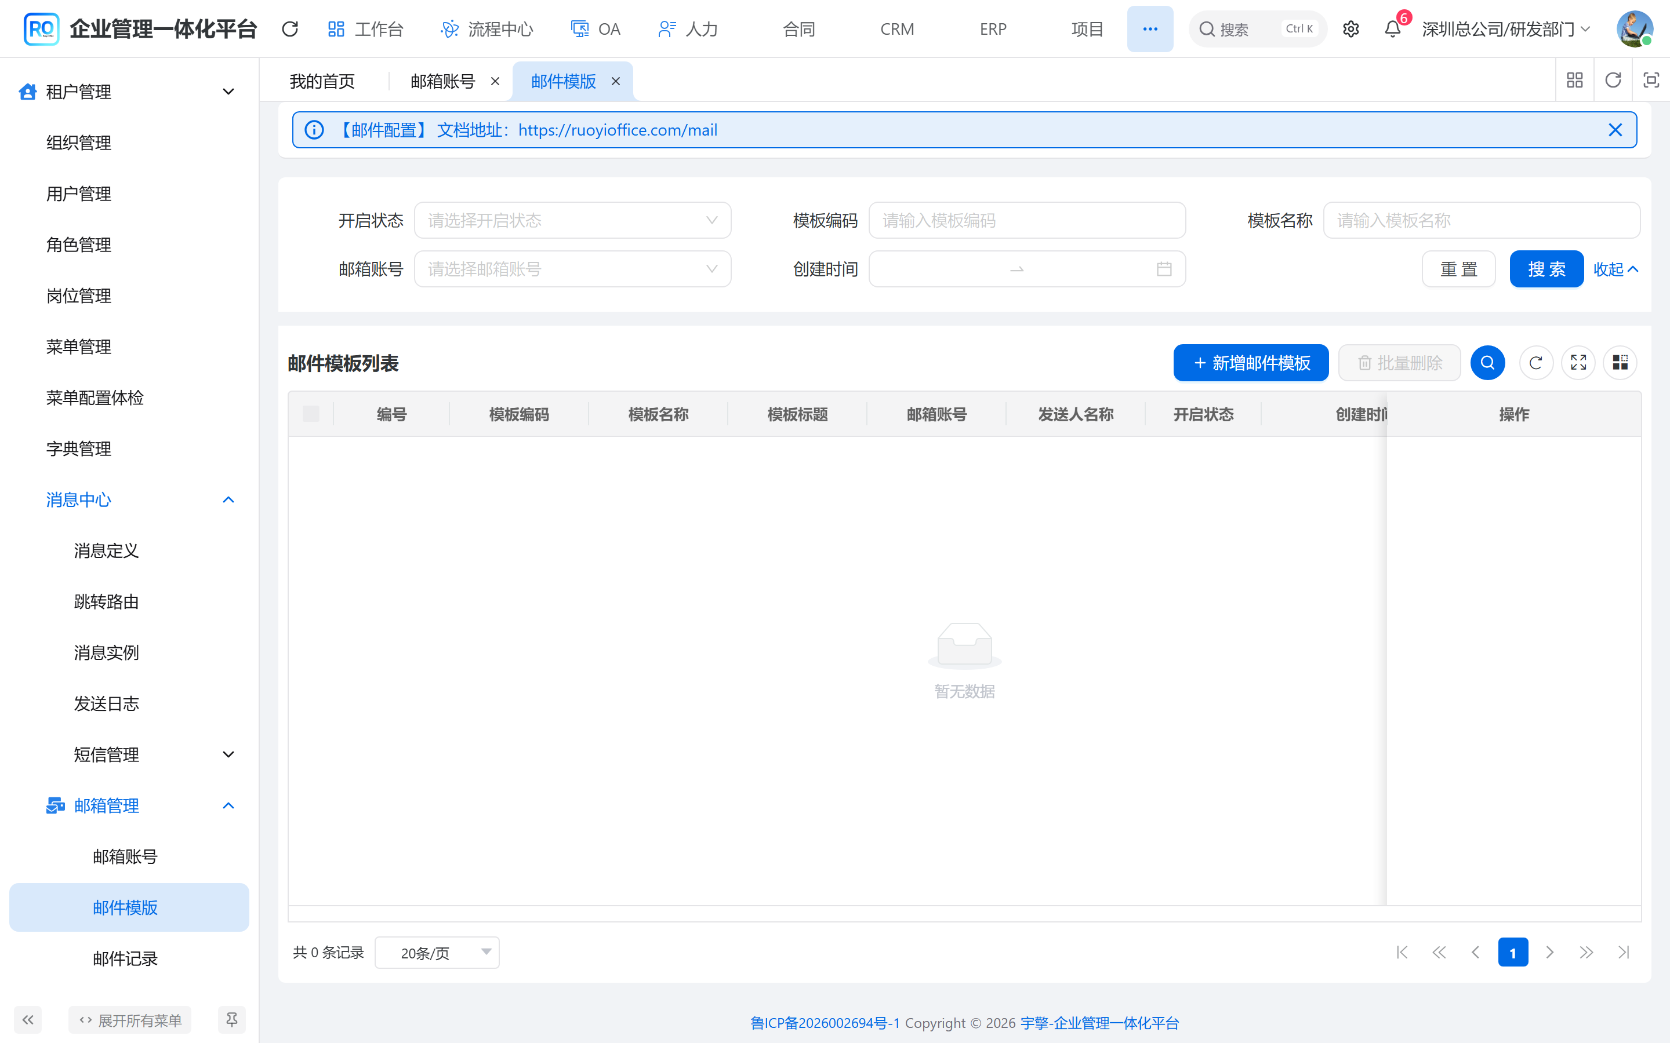
Task: Collapse the 邮箱管理 submenu
Action: click(x=129, y=805)
